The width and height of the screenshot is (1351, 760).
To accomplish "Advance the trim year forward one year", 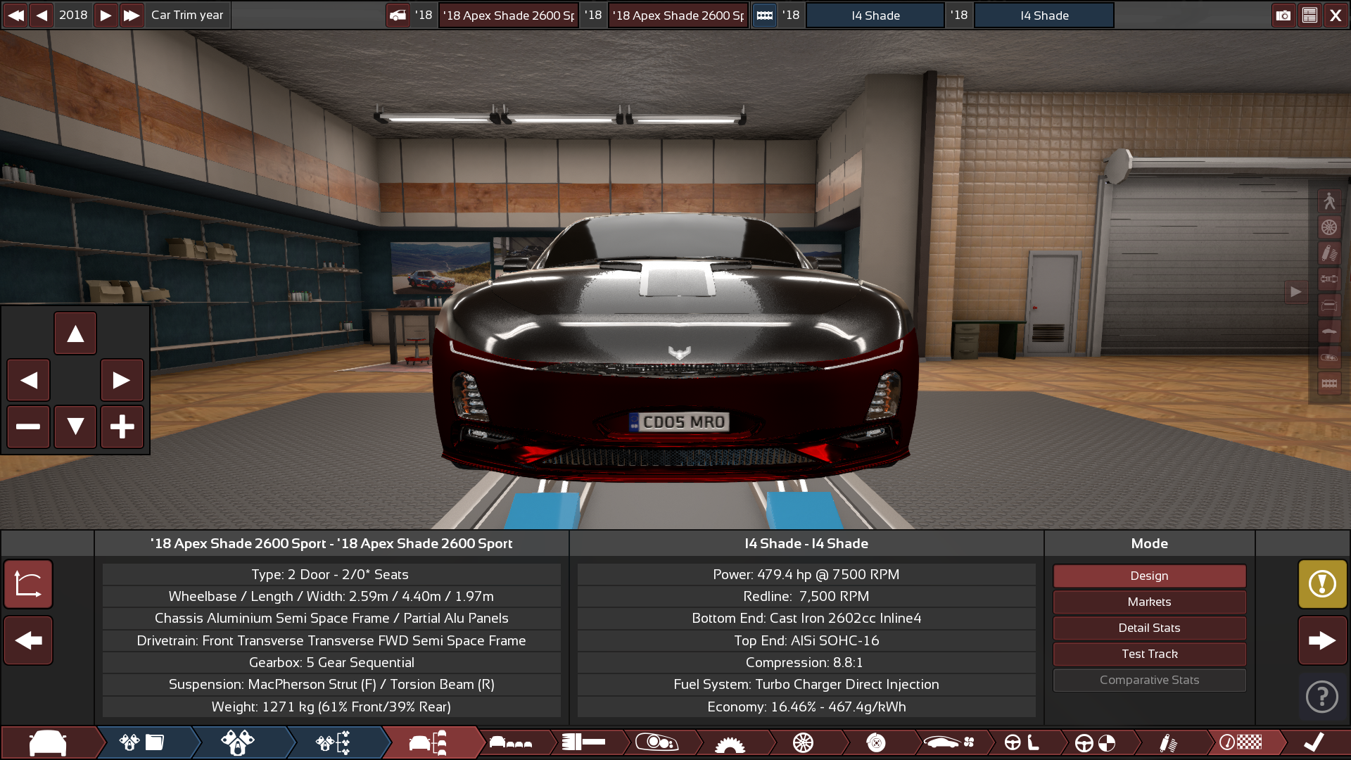I will click(105, 15).
